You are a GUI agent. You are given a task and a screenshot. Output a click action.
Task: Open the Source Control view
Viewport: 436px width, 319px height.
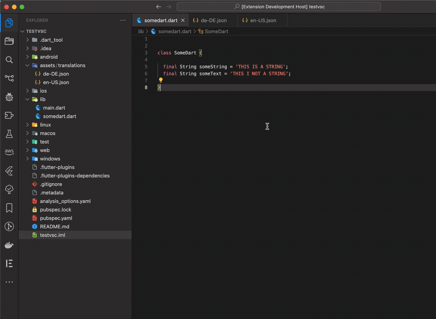[9, 78]
